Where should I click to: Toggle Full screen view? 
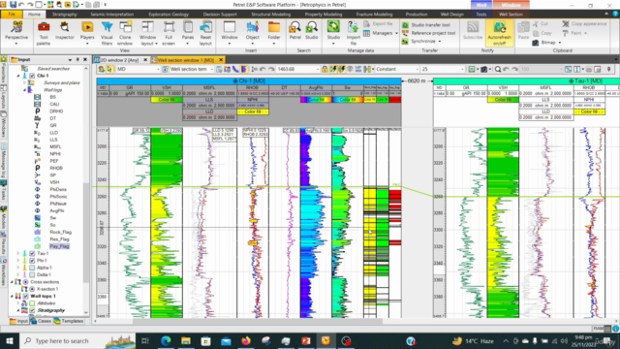pyautogui.click(x=169, y=32)
